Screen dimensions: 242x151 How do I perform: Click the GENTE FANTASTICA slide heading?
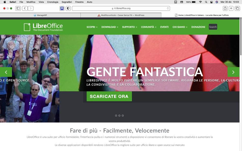(x=145, y=72)
